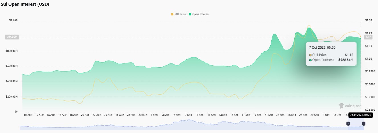This screenshot has width=378, height=133.
Task: Click the 7 Sep date label
Action: pyautogui.click(x=189, y=115)
